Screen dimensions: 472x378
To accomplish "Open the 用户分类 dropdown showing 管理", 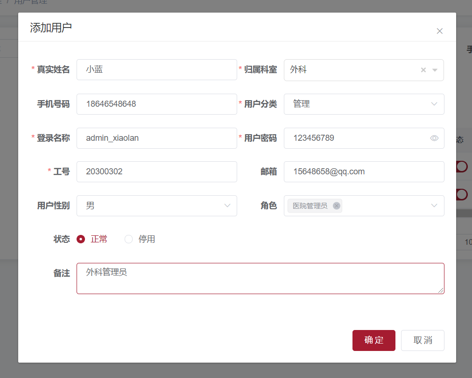I will [364, 104].
